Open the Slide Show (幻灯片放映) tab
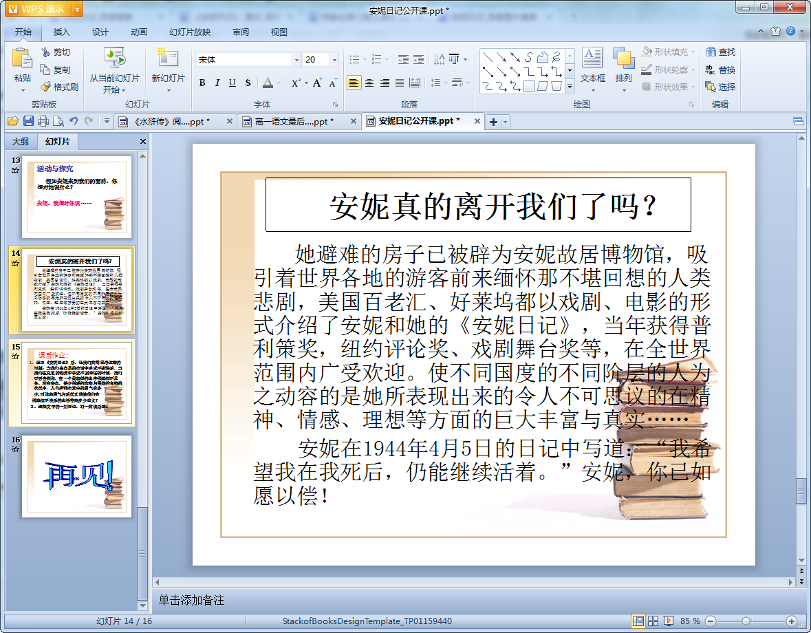This screenshot has height=633, width=811. [190, 32]
